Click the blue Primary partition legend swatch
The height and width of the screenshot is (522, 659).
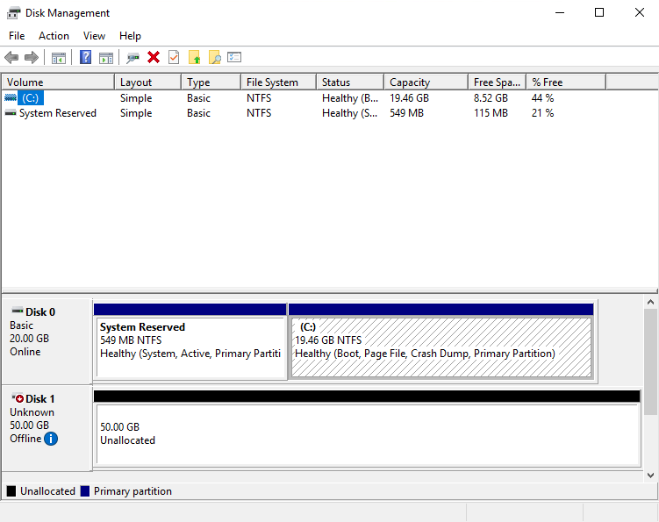pos(85,491)
